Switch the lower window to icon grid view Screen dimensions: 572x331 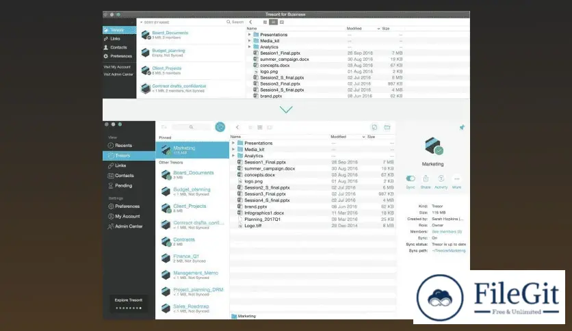coord(250,127)
